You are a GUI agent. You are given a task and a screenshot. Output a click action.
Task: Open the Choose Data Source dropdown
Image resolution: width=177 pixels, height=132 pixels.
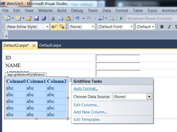coord(149,97)
